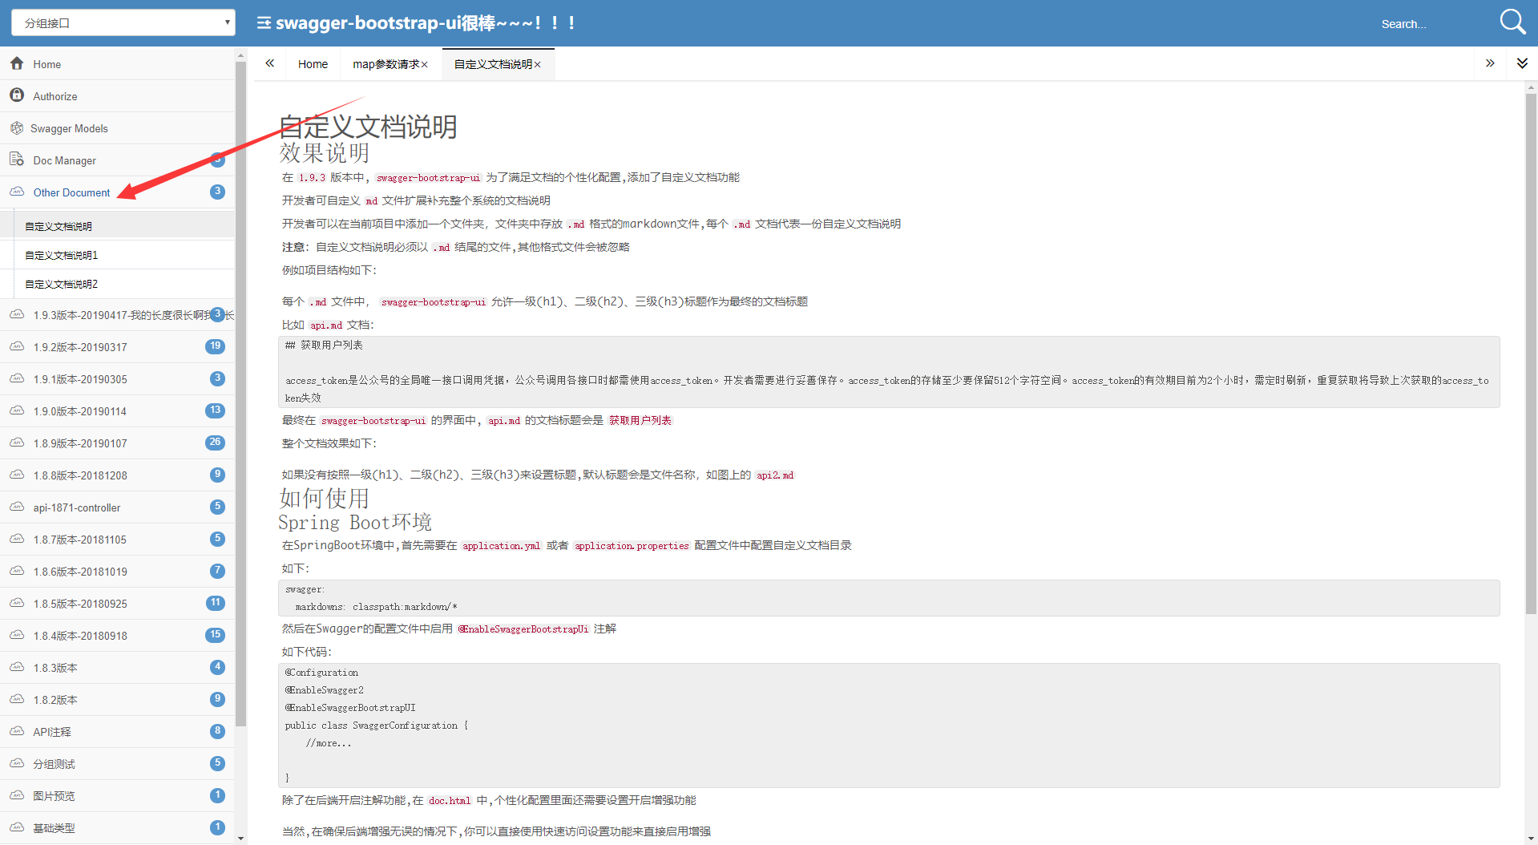Click the Home house icon
The height and width of the screenshot is (845, 1538).
click(17, 63)
